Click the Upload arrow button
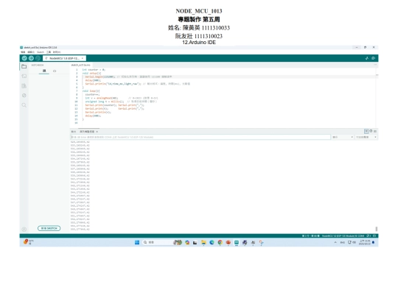The height and width of the screenshot is (298, 398). click(31, 58)
